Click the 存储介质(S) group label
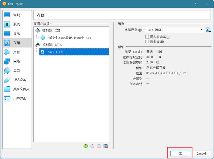 click(42, 23)
